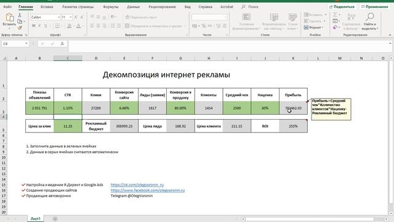Click the Поделиться share button
Image resolution: width=394 pixels, height=222 pixels.
point(342,7)
